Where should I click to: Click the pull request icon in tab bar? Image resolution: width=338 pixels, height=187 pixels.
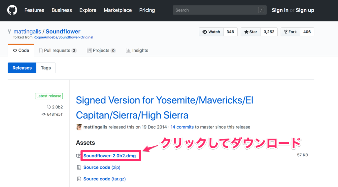click(x=41, y=51)
